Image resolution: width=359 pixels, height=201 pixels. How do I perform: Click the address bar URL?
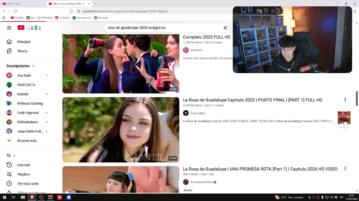coord(125,11)
